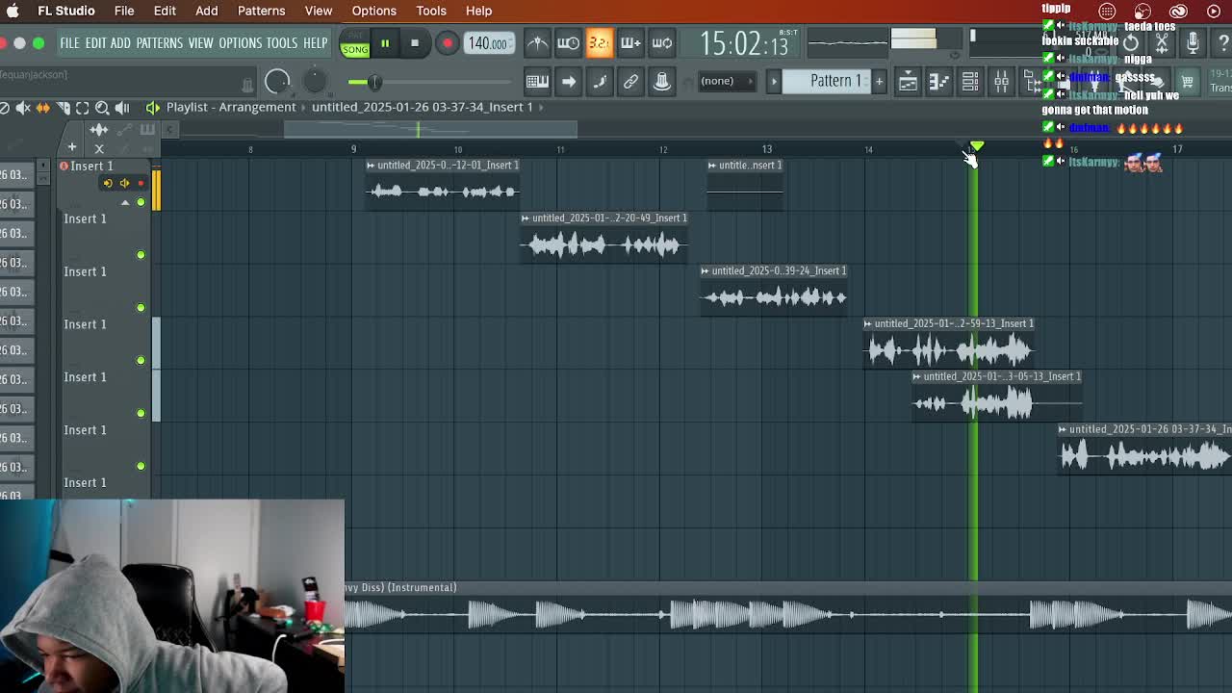The height and width of the screenshot is (693, 1232).
Task: Pause playback with pause button
Action: pos(384,43)
